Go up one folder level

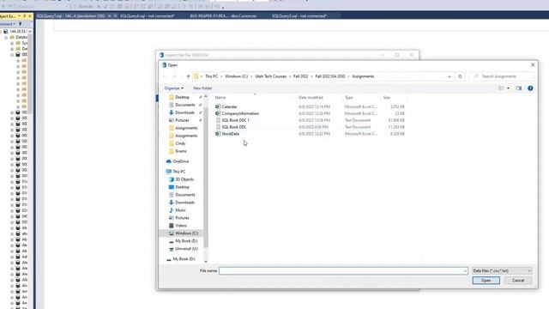pos(188,76)
